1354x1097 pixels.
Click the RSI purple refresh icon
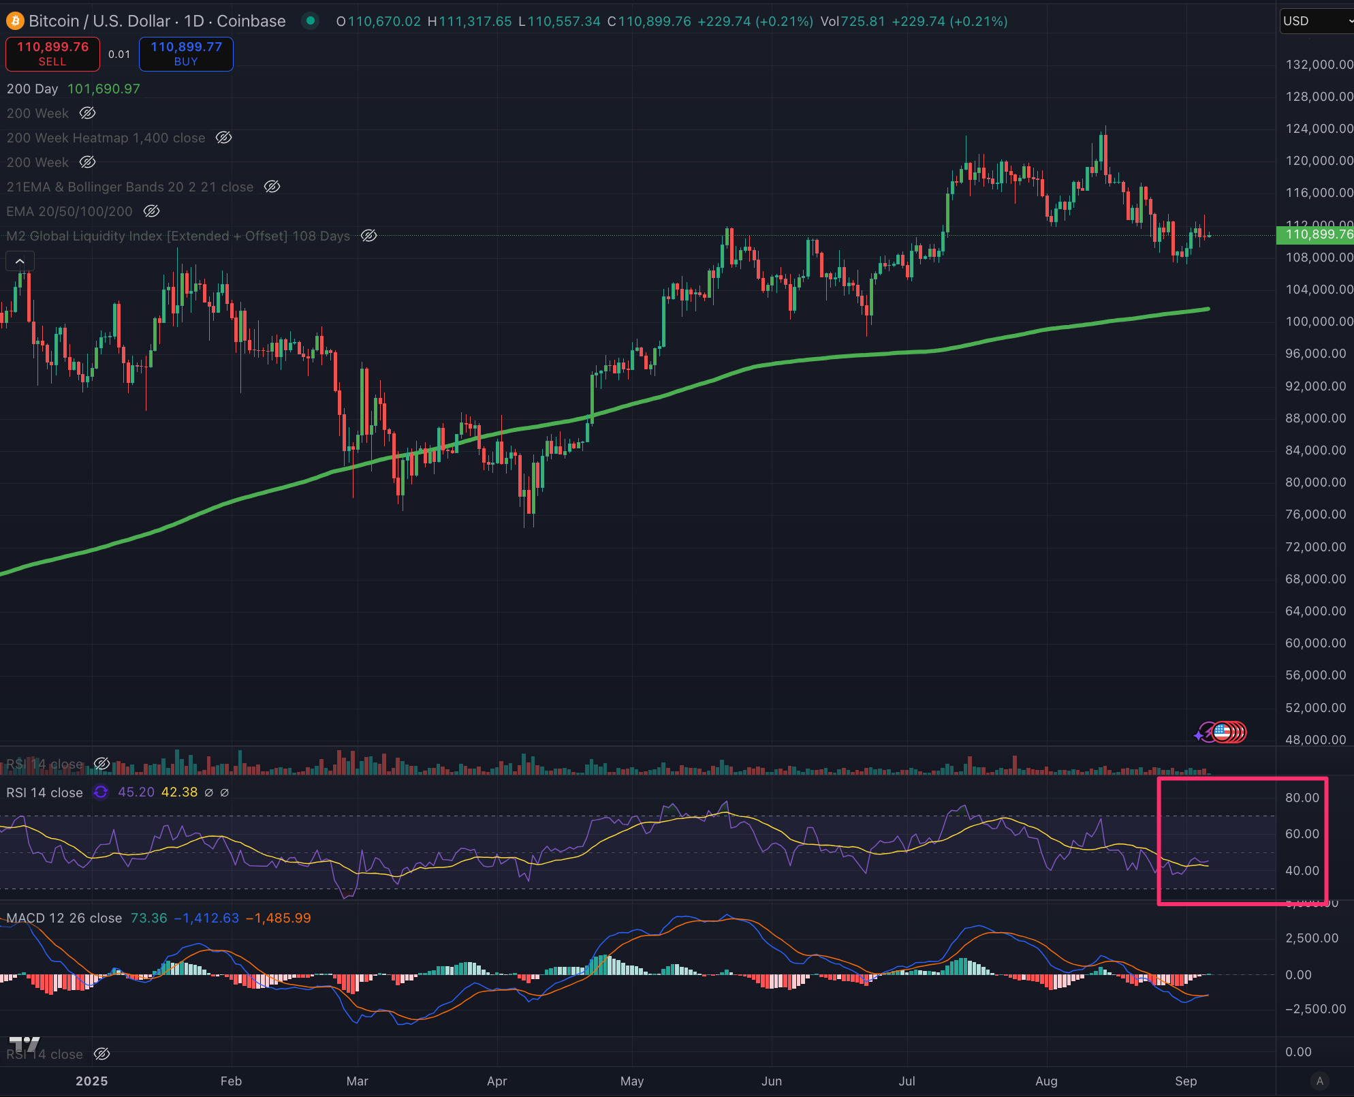[x=101, y=792]
